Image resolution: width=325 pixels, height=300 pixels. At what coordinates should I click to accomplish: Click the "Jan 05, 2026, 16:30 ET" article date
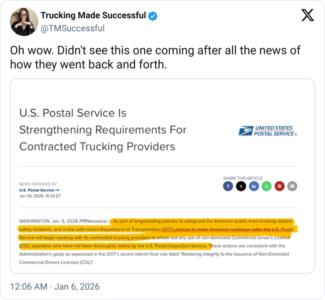(x=40, y=196)
